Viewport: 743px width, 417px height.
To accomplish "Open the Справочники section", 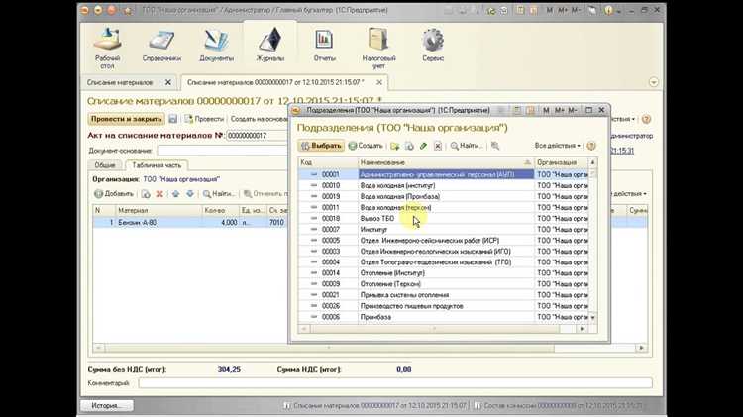I will (161, 46).
